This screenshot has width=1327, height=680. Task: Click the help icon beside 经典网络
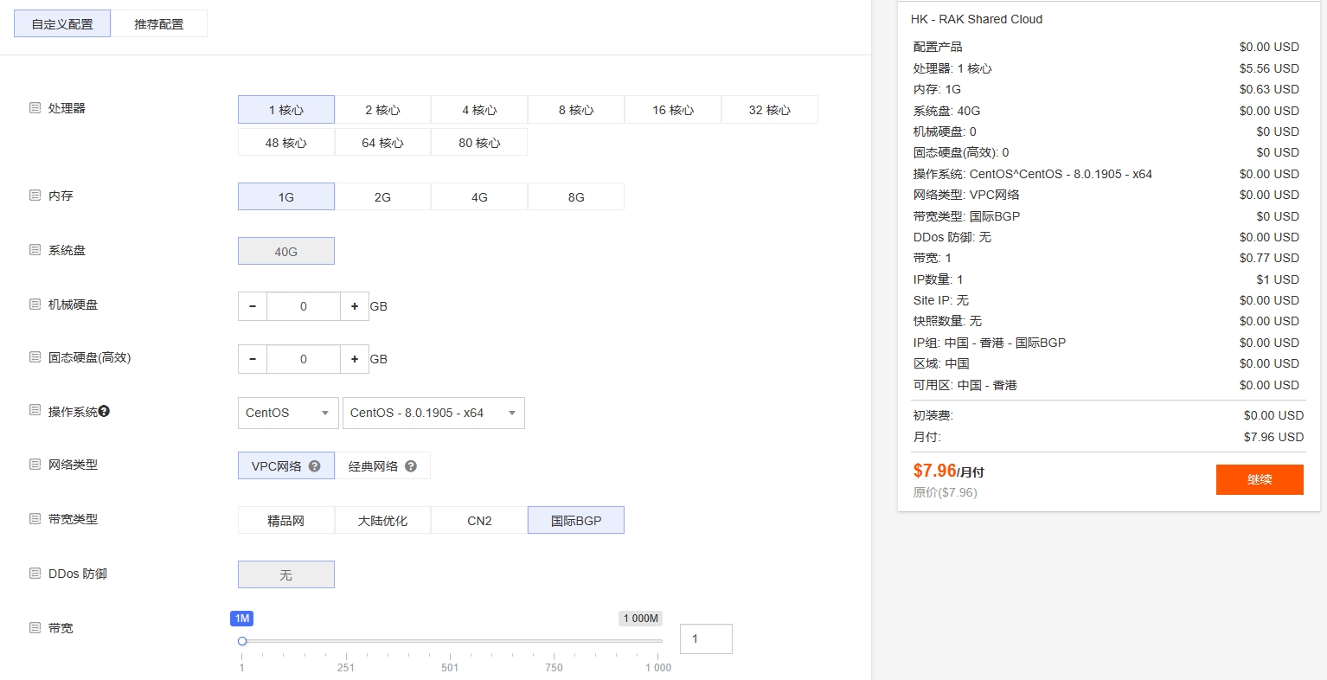[x=413, y=465]
